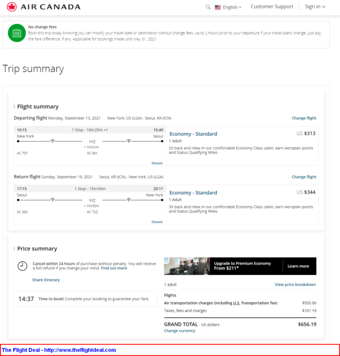Click YYZ stopover on return flight

[x=92, y=200]
